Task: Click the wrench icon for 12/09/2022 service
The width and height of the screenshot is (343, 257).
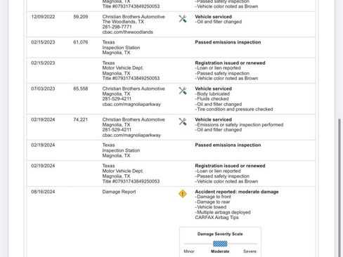Action: pos(183,19)
